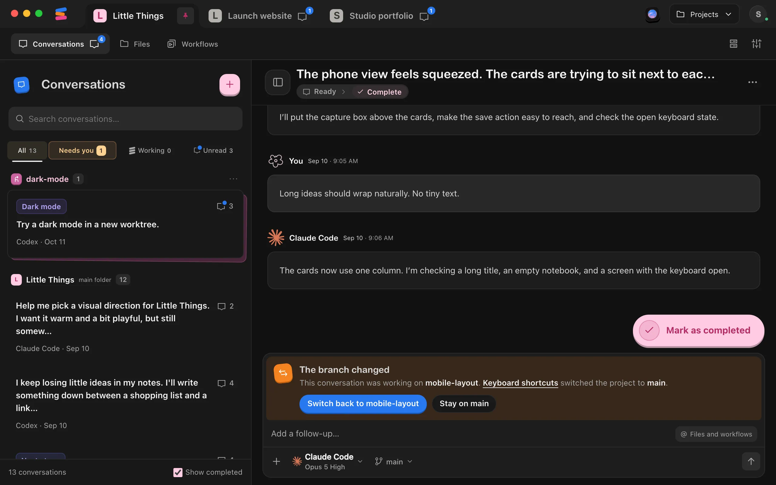Click the Files and workflows mention button
Image resolution: width=776 pixels, height=485 pixels.
pyautogui.click(x=716, y=434)
